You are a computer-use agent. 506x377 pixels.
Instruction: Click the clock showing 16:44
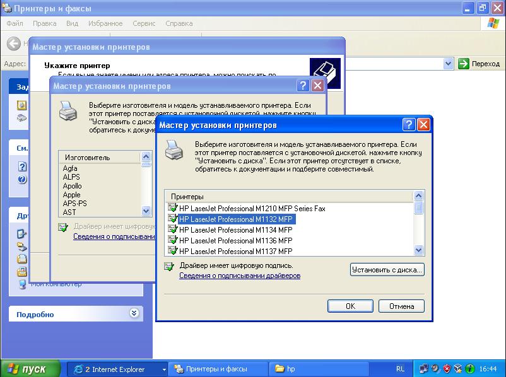click(x=488, y=369)
